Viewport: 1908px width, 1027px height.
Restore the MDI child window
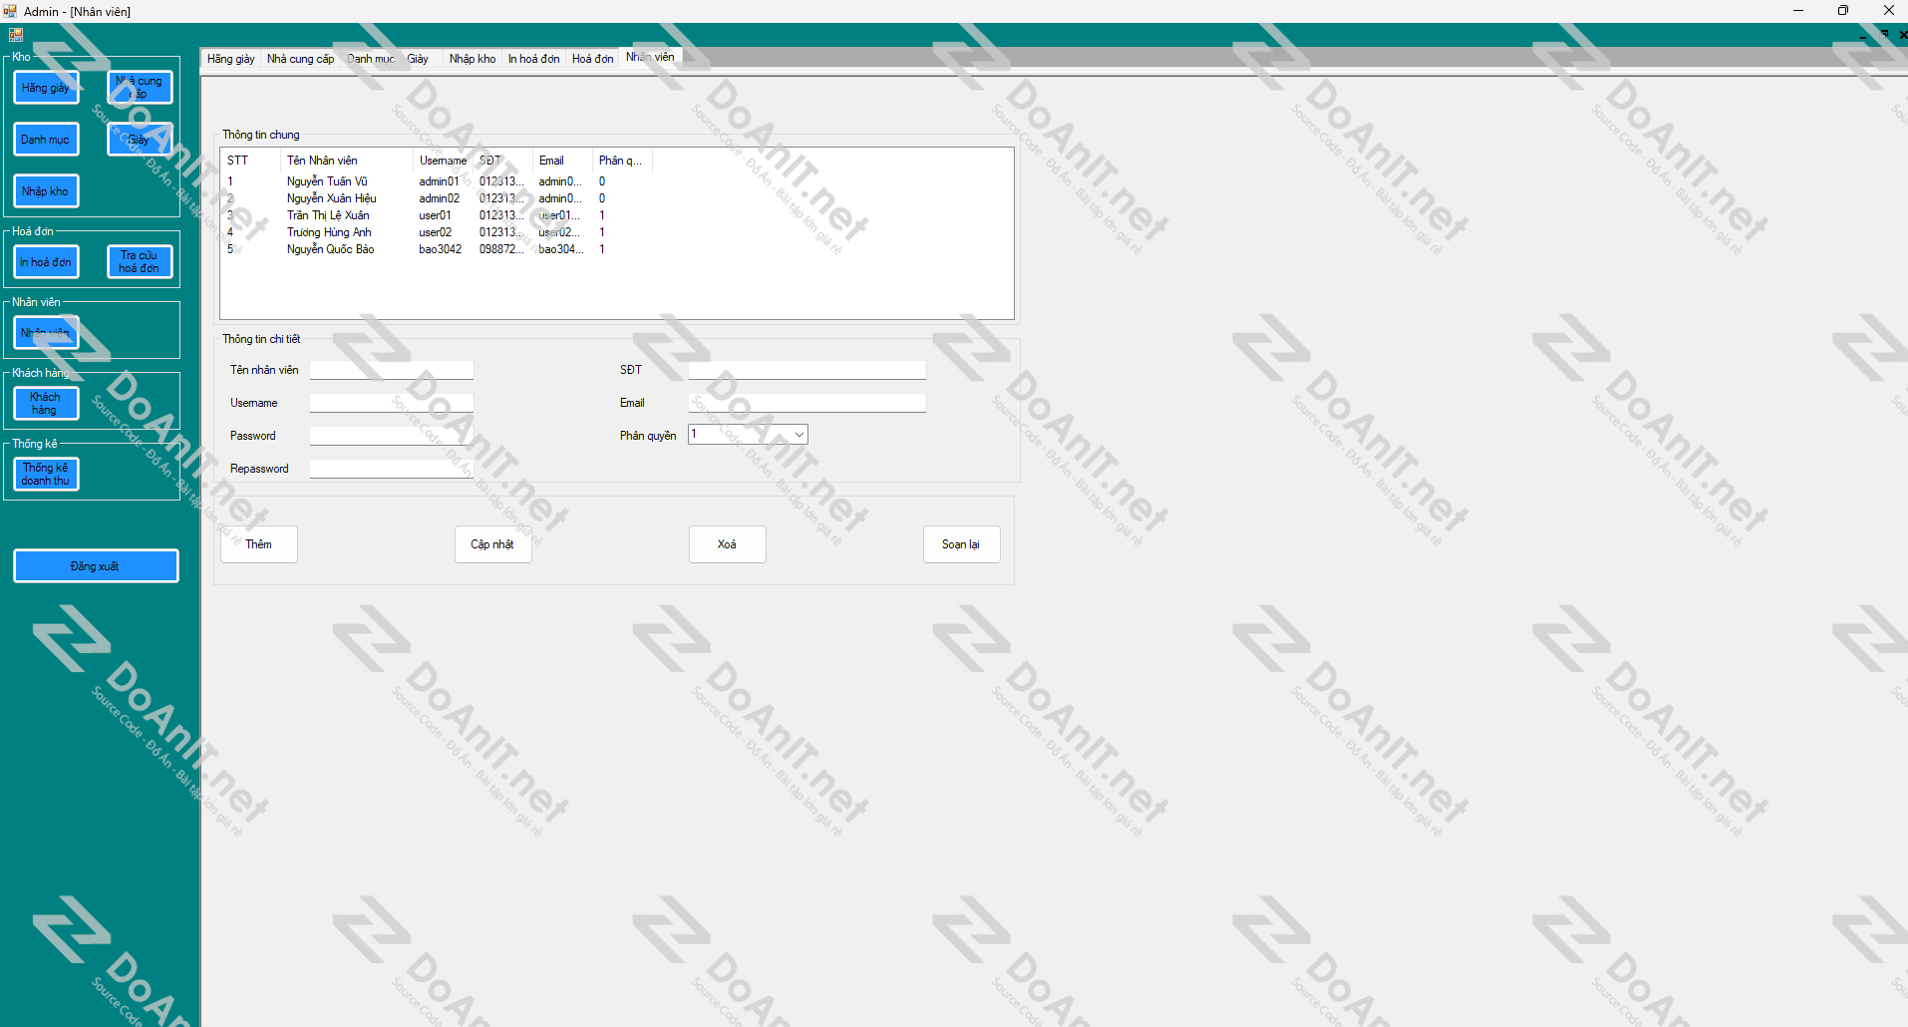(x=1884, y=34)
